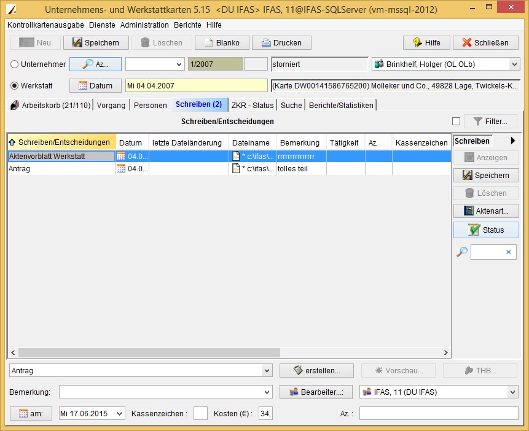Viewport: 529px width, 431px height.
Task: Click the Az... magnifier search button
Action: (x=95, y=64)
